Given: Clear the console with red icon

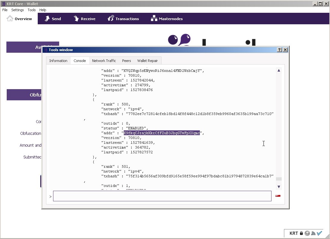Looking at the screenshot, I should click(278, 196).
